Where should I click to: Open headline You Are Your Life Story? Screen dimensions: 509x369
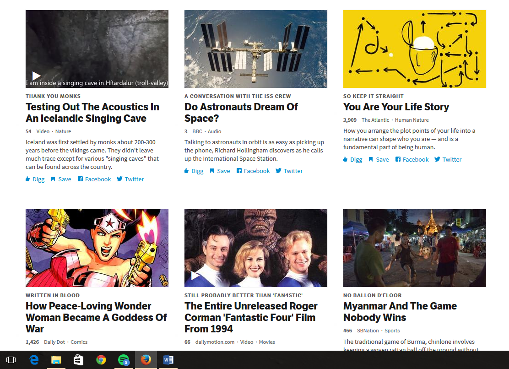click(396, 107)
